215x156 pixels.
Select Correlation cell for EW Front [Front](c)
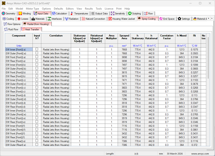[x=56, y=88]
